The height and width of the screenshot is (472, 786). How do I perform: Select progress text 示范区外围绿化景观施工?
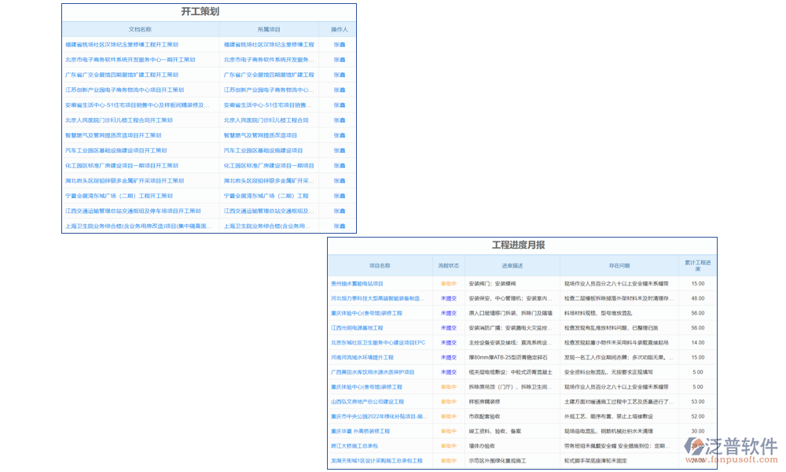[498, 460]
